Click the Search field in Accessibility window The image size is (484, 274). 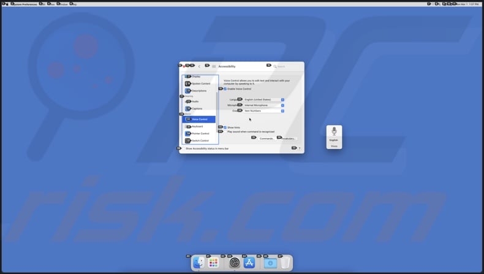287,66
